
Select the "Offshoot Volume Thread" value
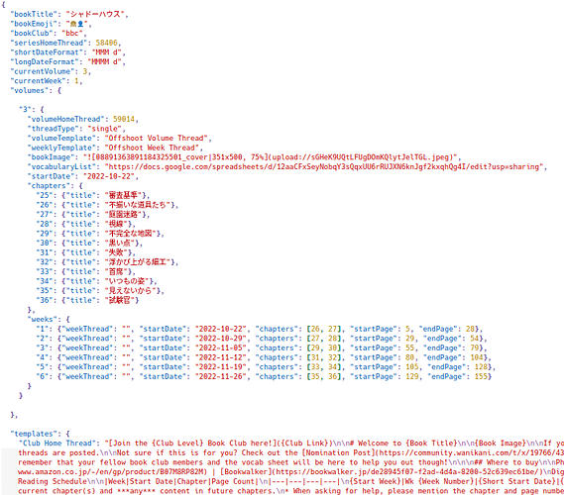(156, 138)
